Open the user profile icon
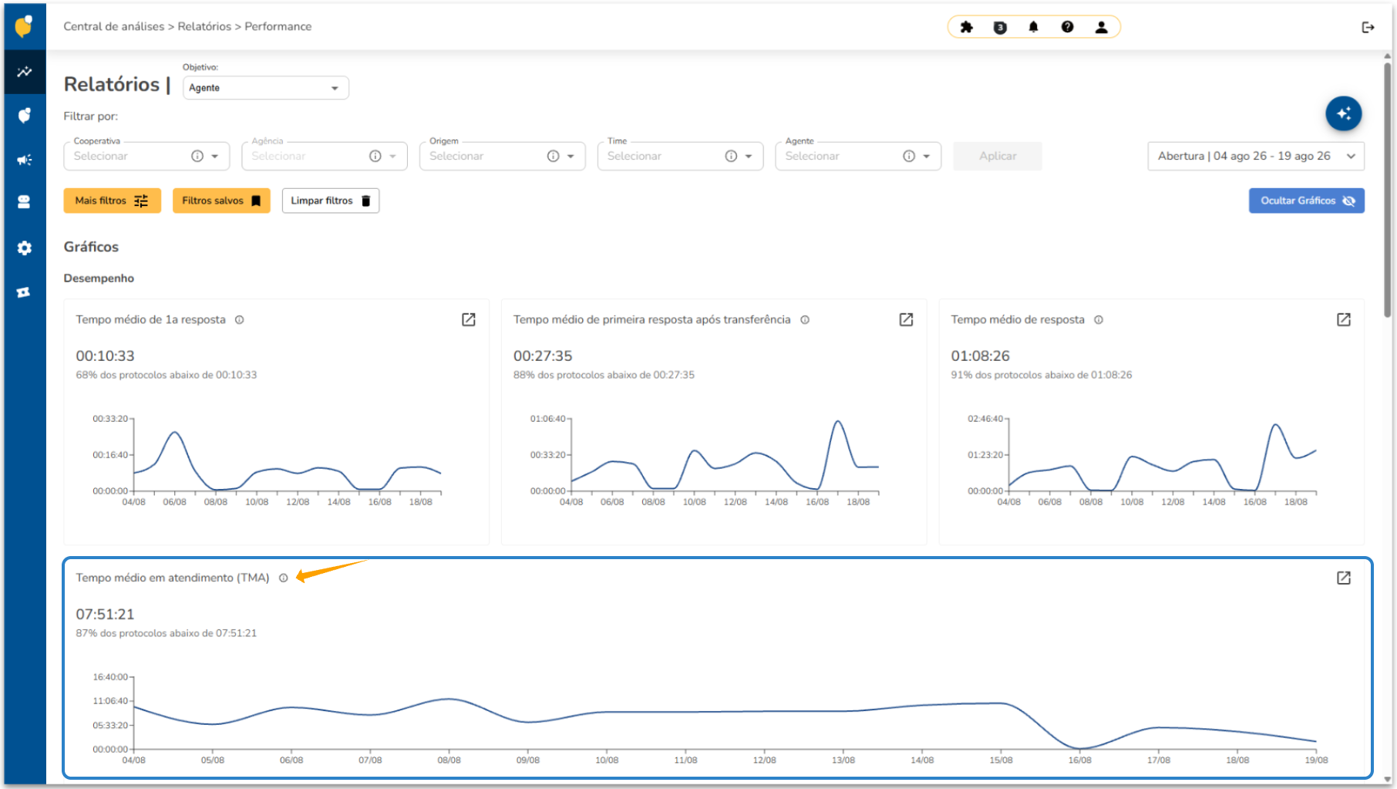This screenshot has width=1397, height=789. [x=1101, y=27]
